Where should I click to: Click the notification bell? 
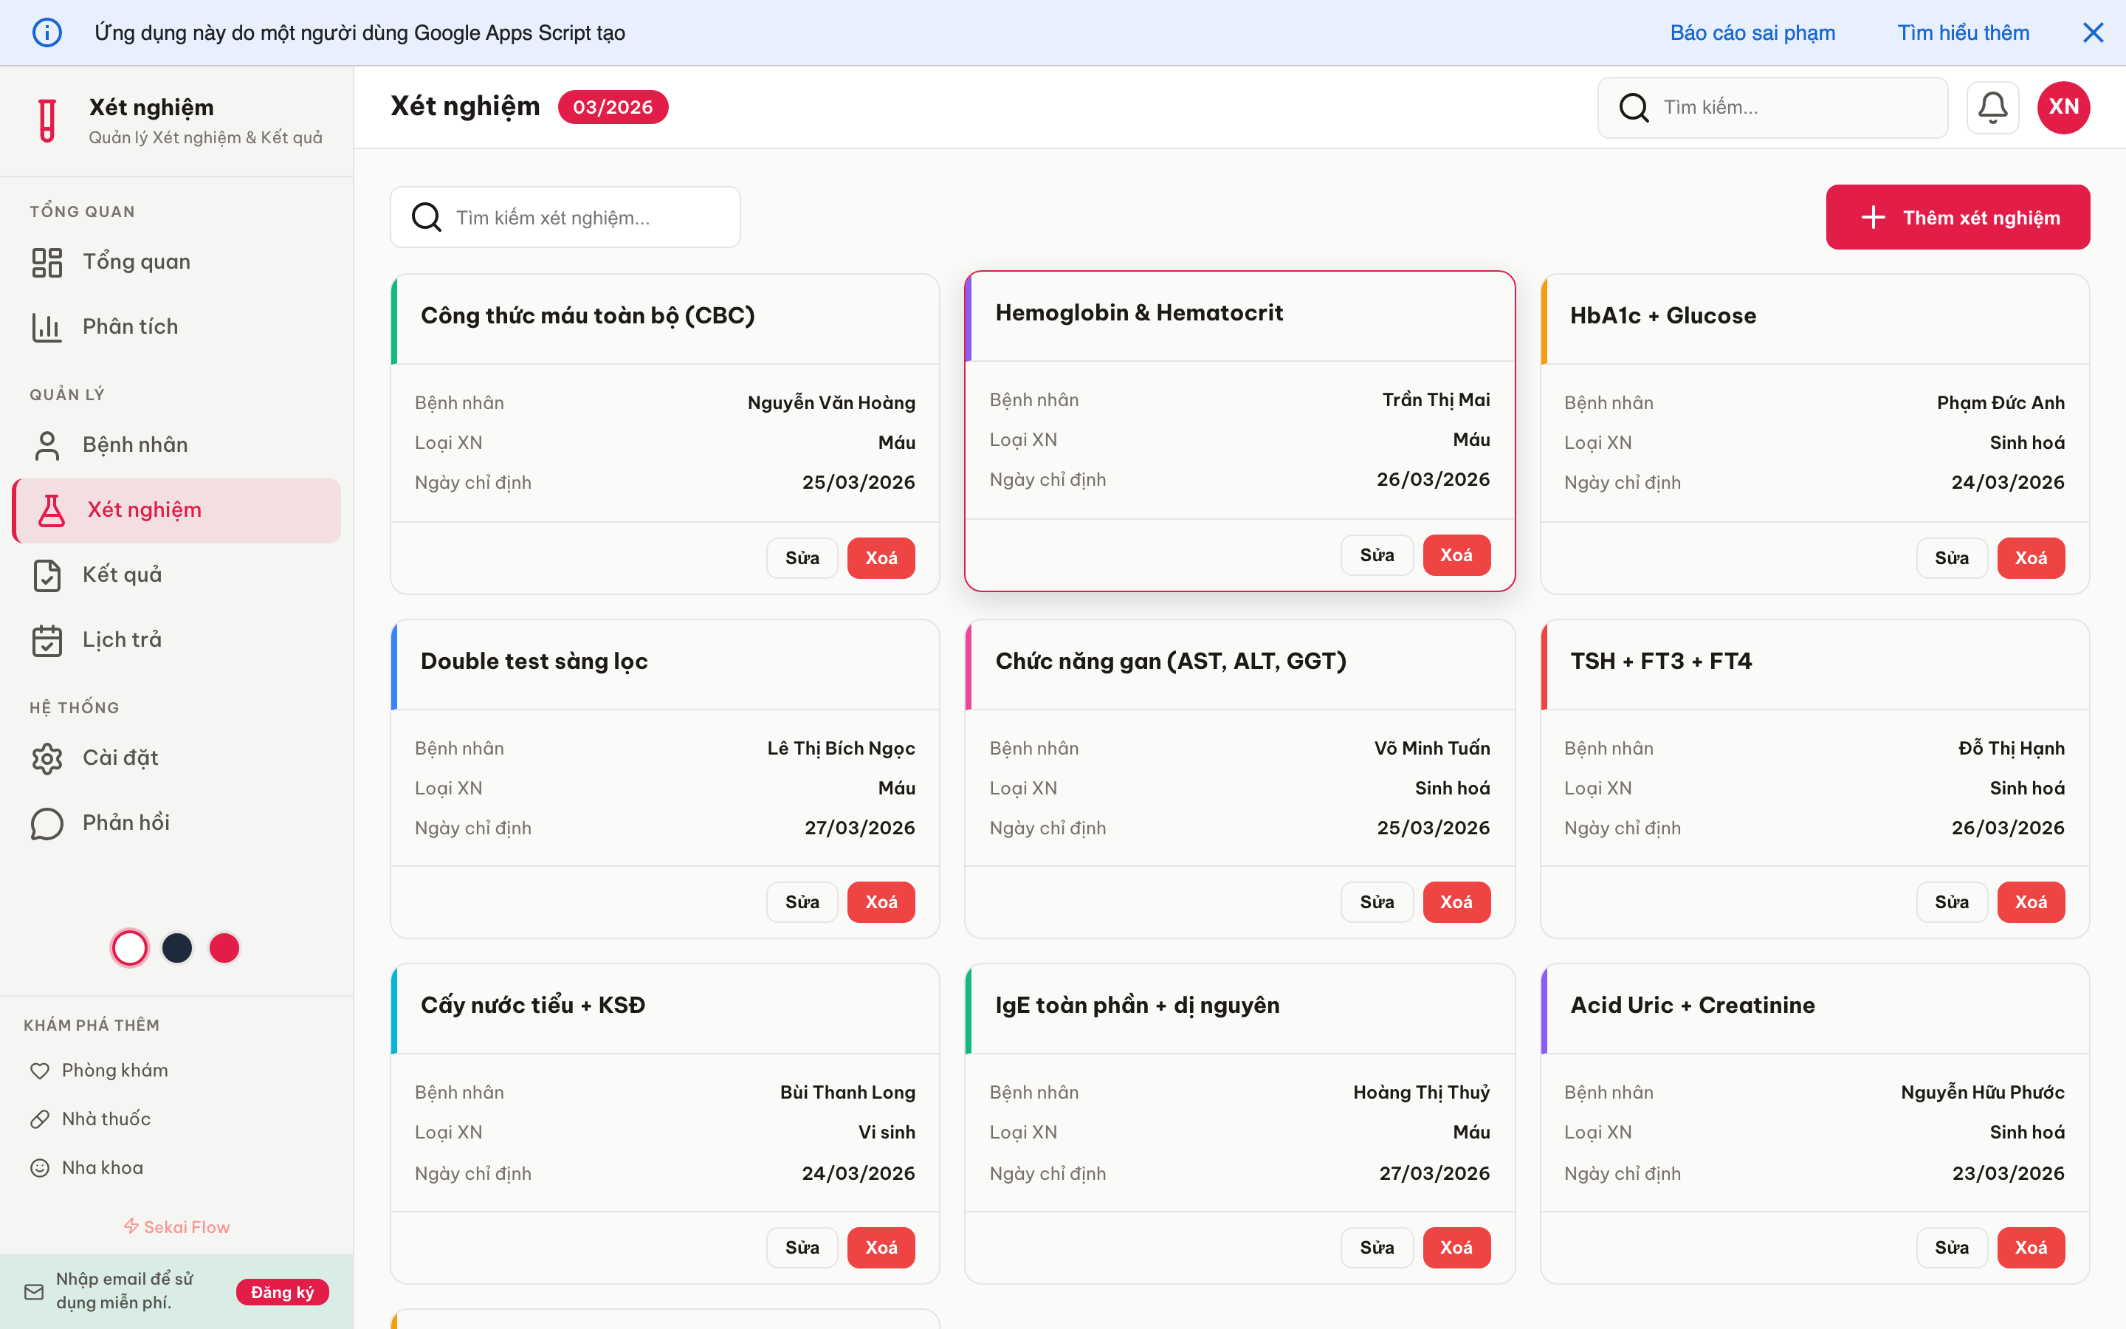(x=1993, y=106)
